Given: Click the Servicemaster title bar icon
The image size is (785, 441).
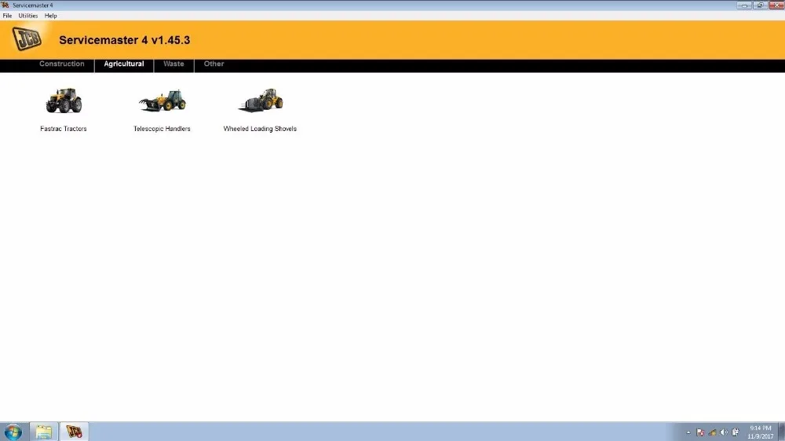Looking at the screenshot, I should pyautogui.click(x=5, y=5).
